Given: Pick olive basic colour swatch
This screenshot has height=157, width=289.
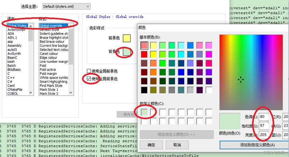Looking at the screenshot, I should 153,90.
